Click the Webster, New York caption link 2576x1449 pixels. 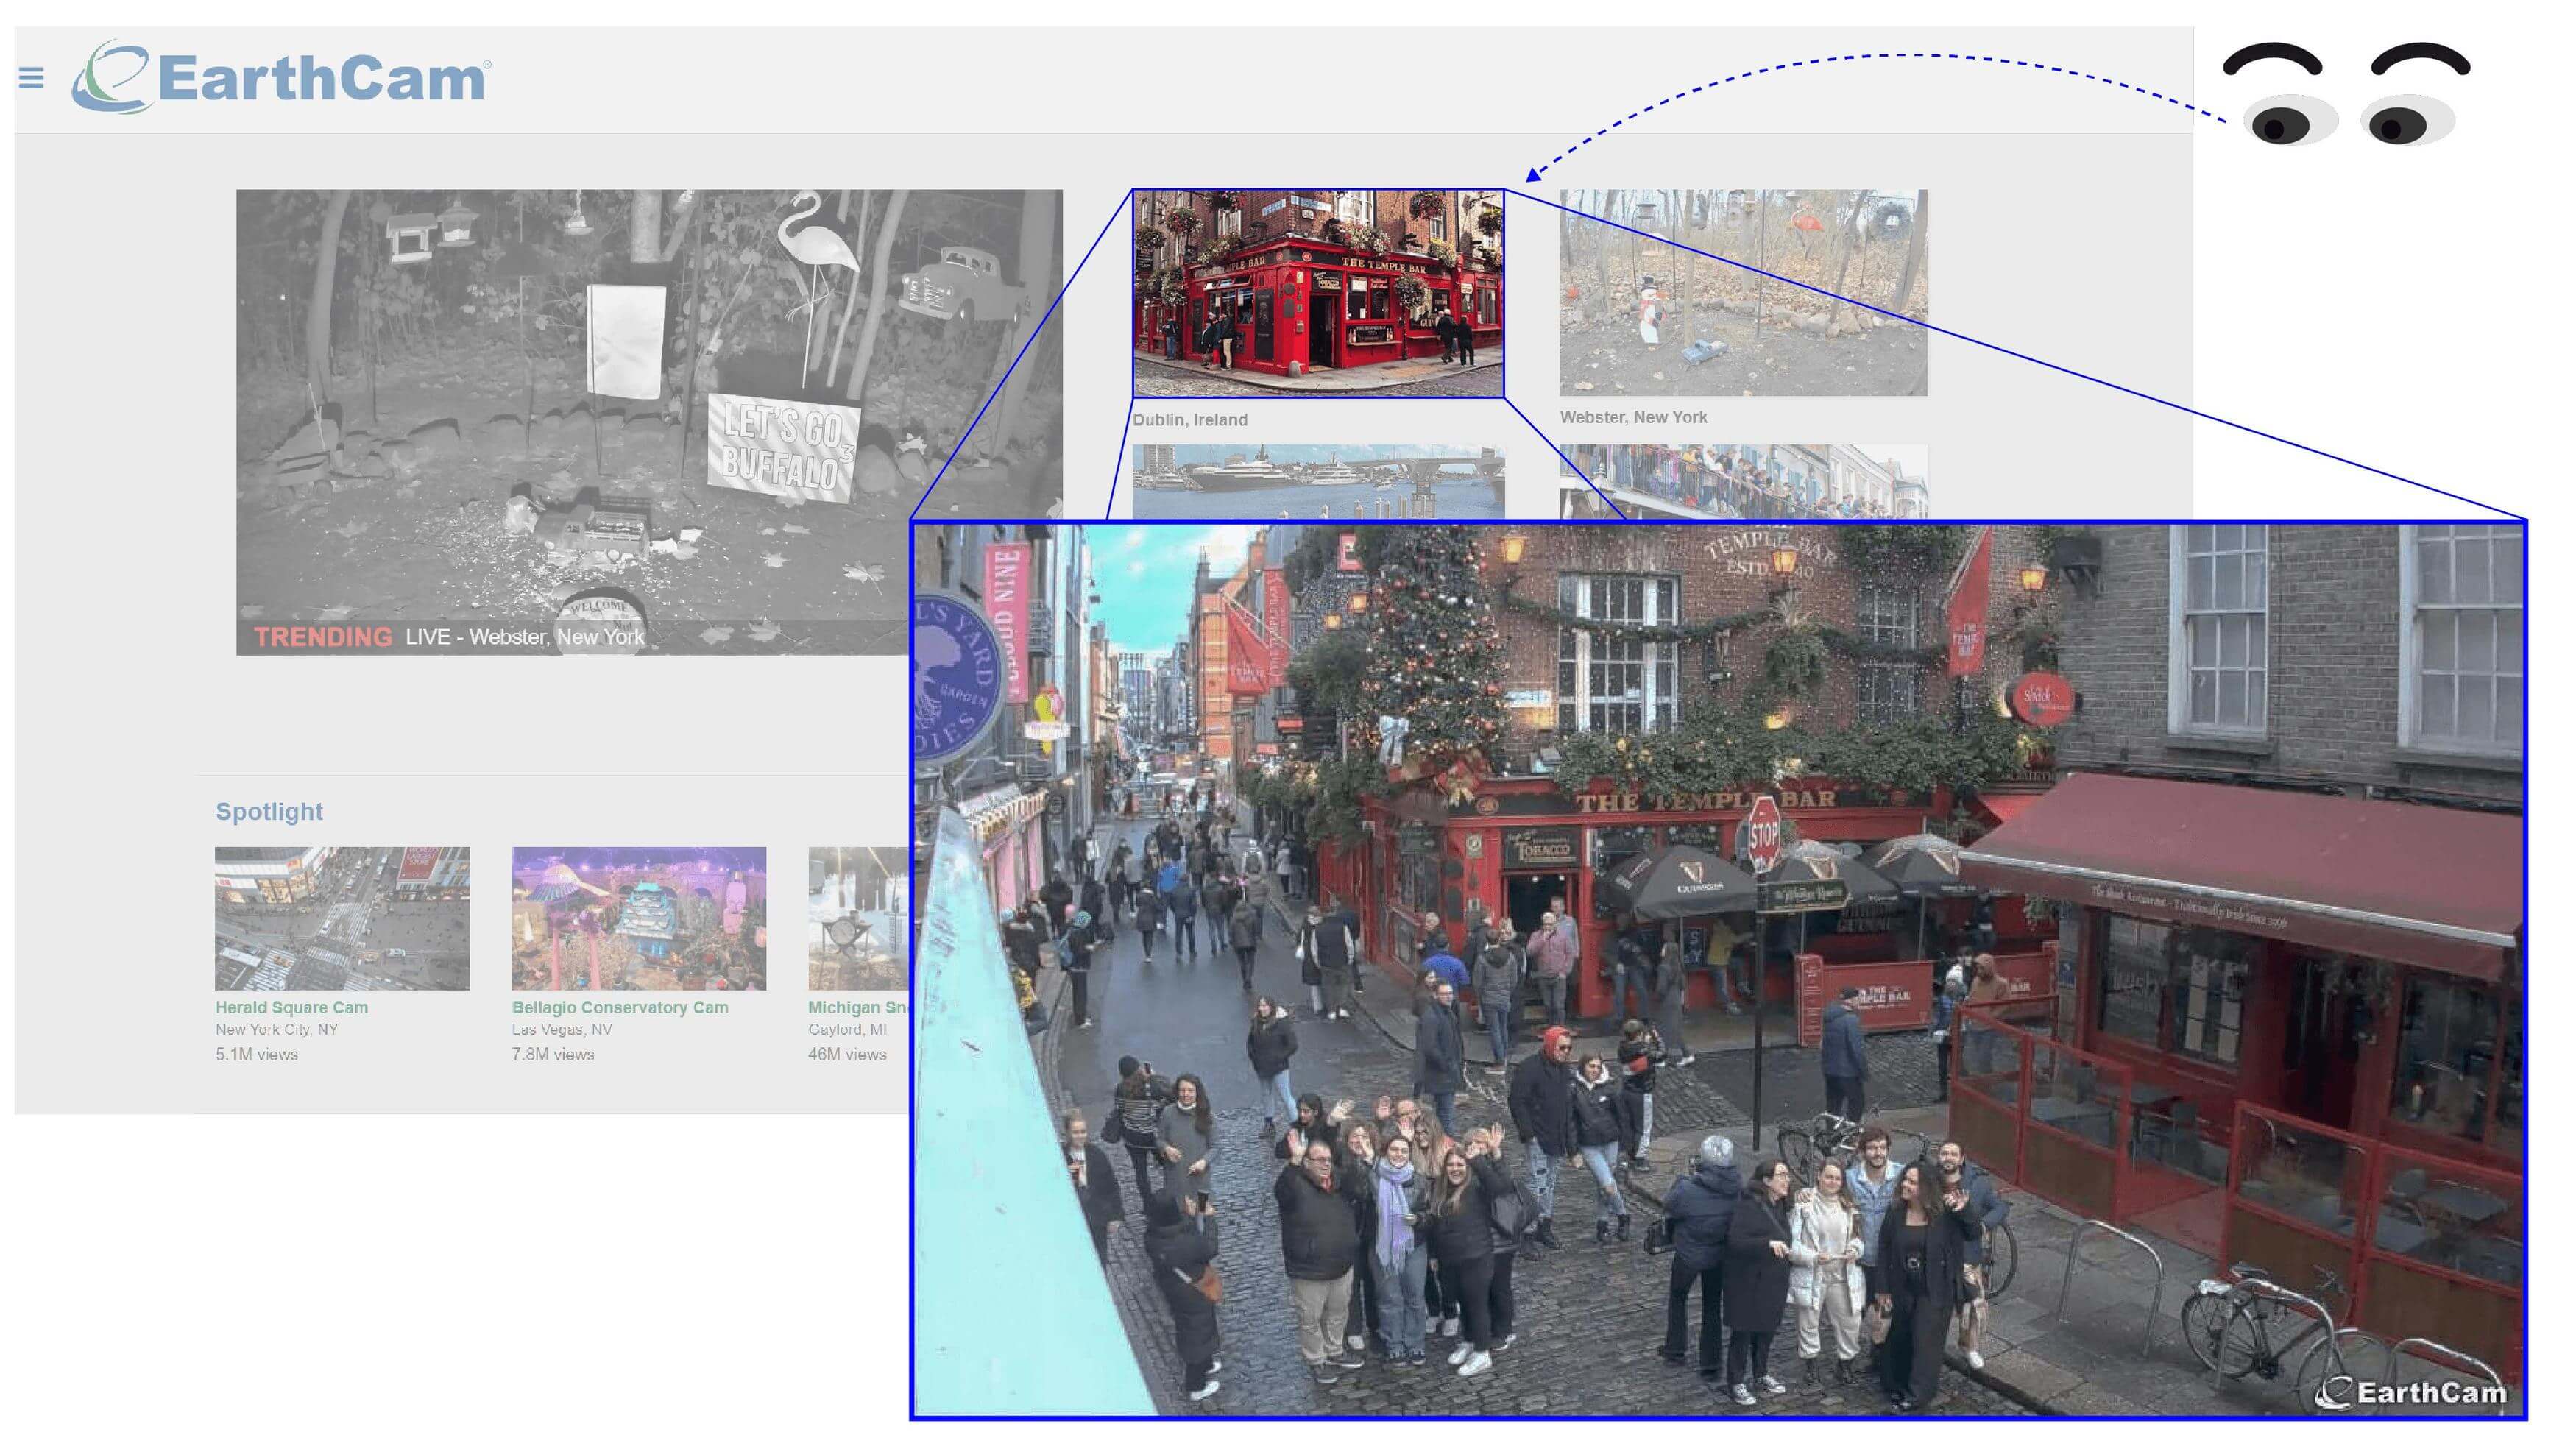1633,417
